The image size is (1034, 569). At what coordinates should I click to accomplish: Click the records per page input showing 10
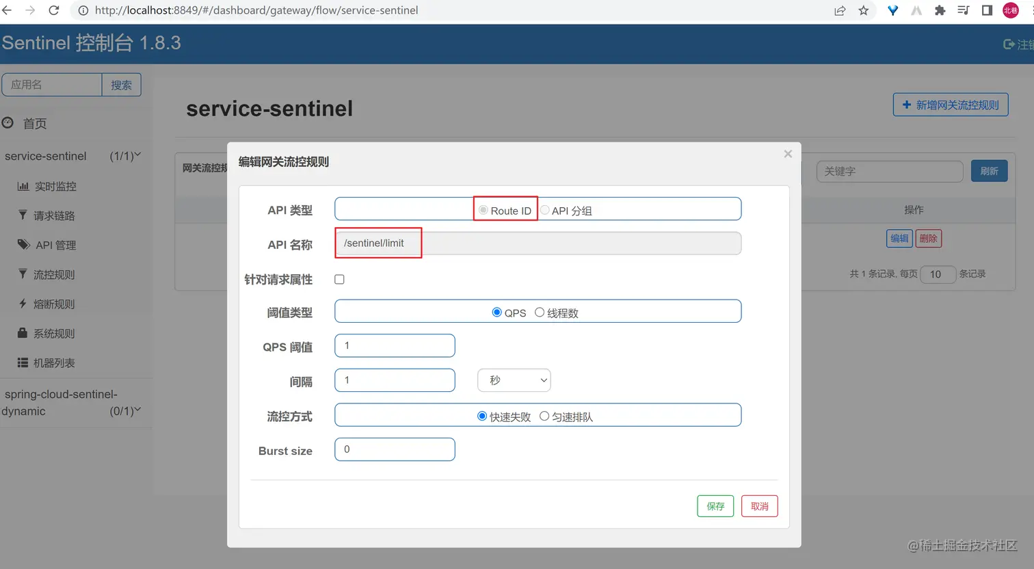[938, 274]
